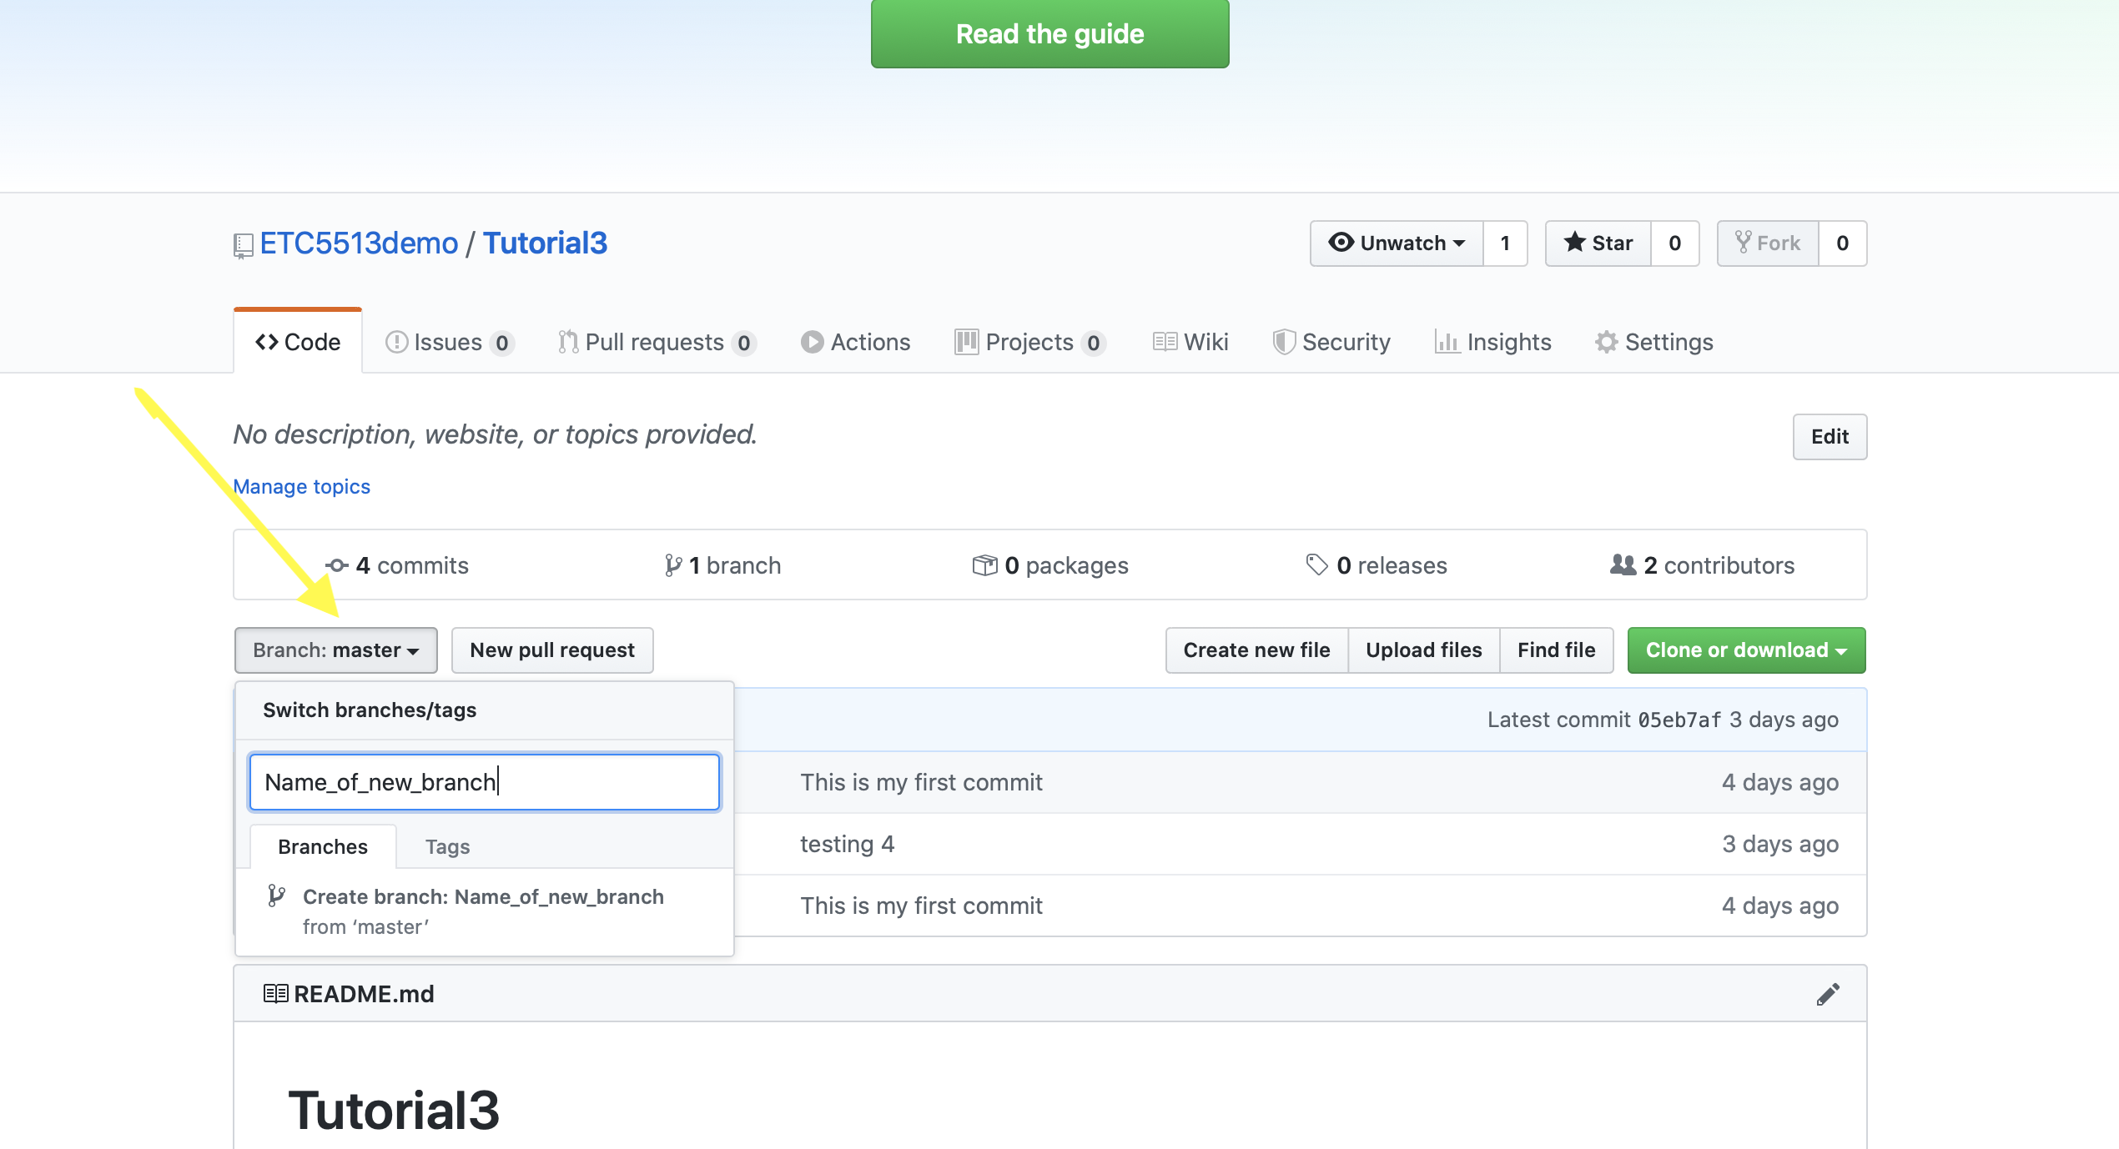Expand the Clone or download menu
The width and height of the screenshot is (2119, 1149).
tap(1746, 650)
